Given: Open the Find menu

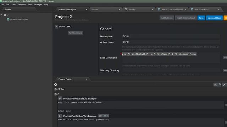Looking at the screenshot, I should click(x=30, y=5).
